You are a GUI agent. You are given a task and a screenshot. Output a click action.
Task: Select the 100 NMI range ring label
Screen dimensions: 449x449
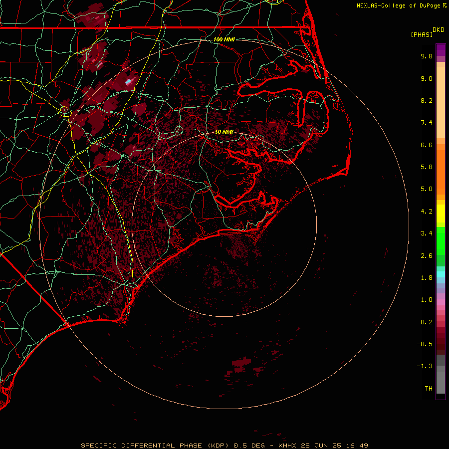[224, 39]
